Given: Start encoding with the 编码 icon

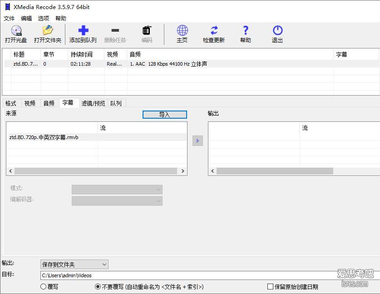Looking at the screenshot, I should pos(147,30).
